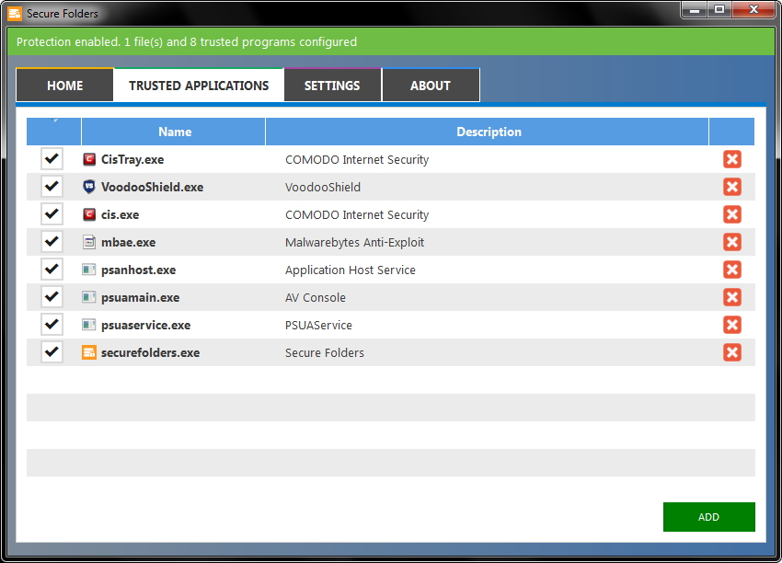
Task: Uncheck the psanhost.exe checkbox
Action: pos(52,270)
